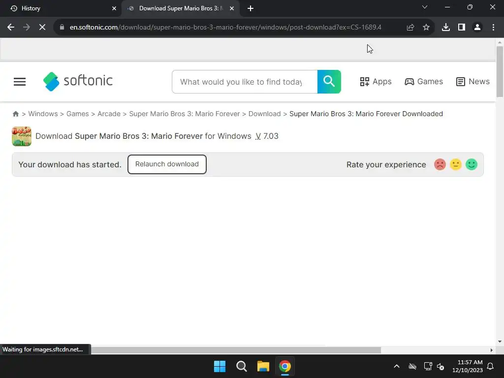Open News section in Softonic nav
Screen dimensions: 504x378
473,82
